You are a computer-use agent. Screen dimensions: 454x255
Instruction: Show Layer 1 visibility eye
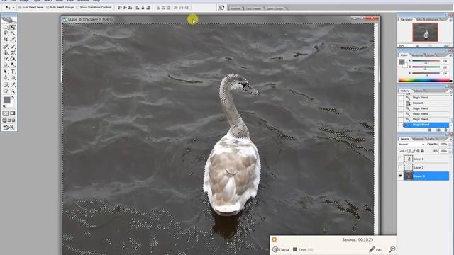[400, 159]
